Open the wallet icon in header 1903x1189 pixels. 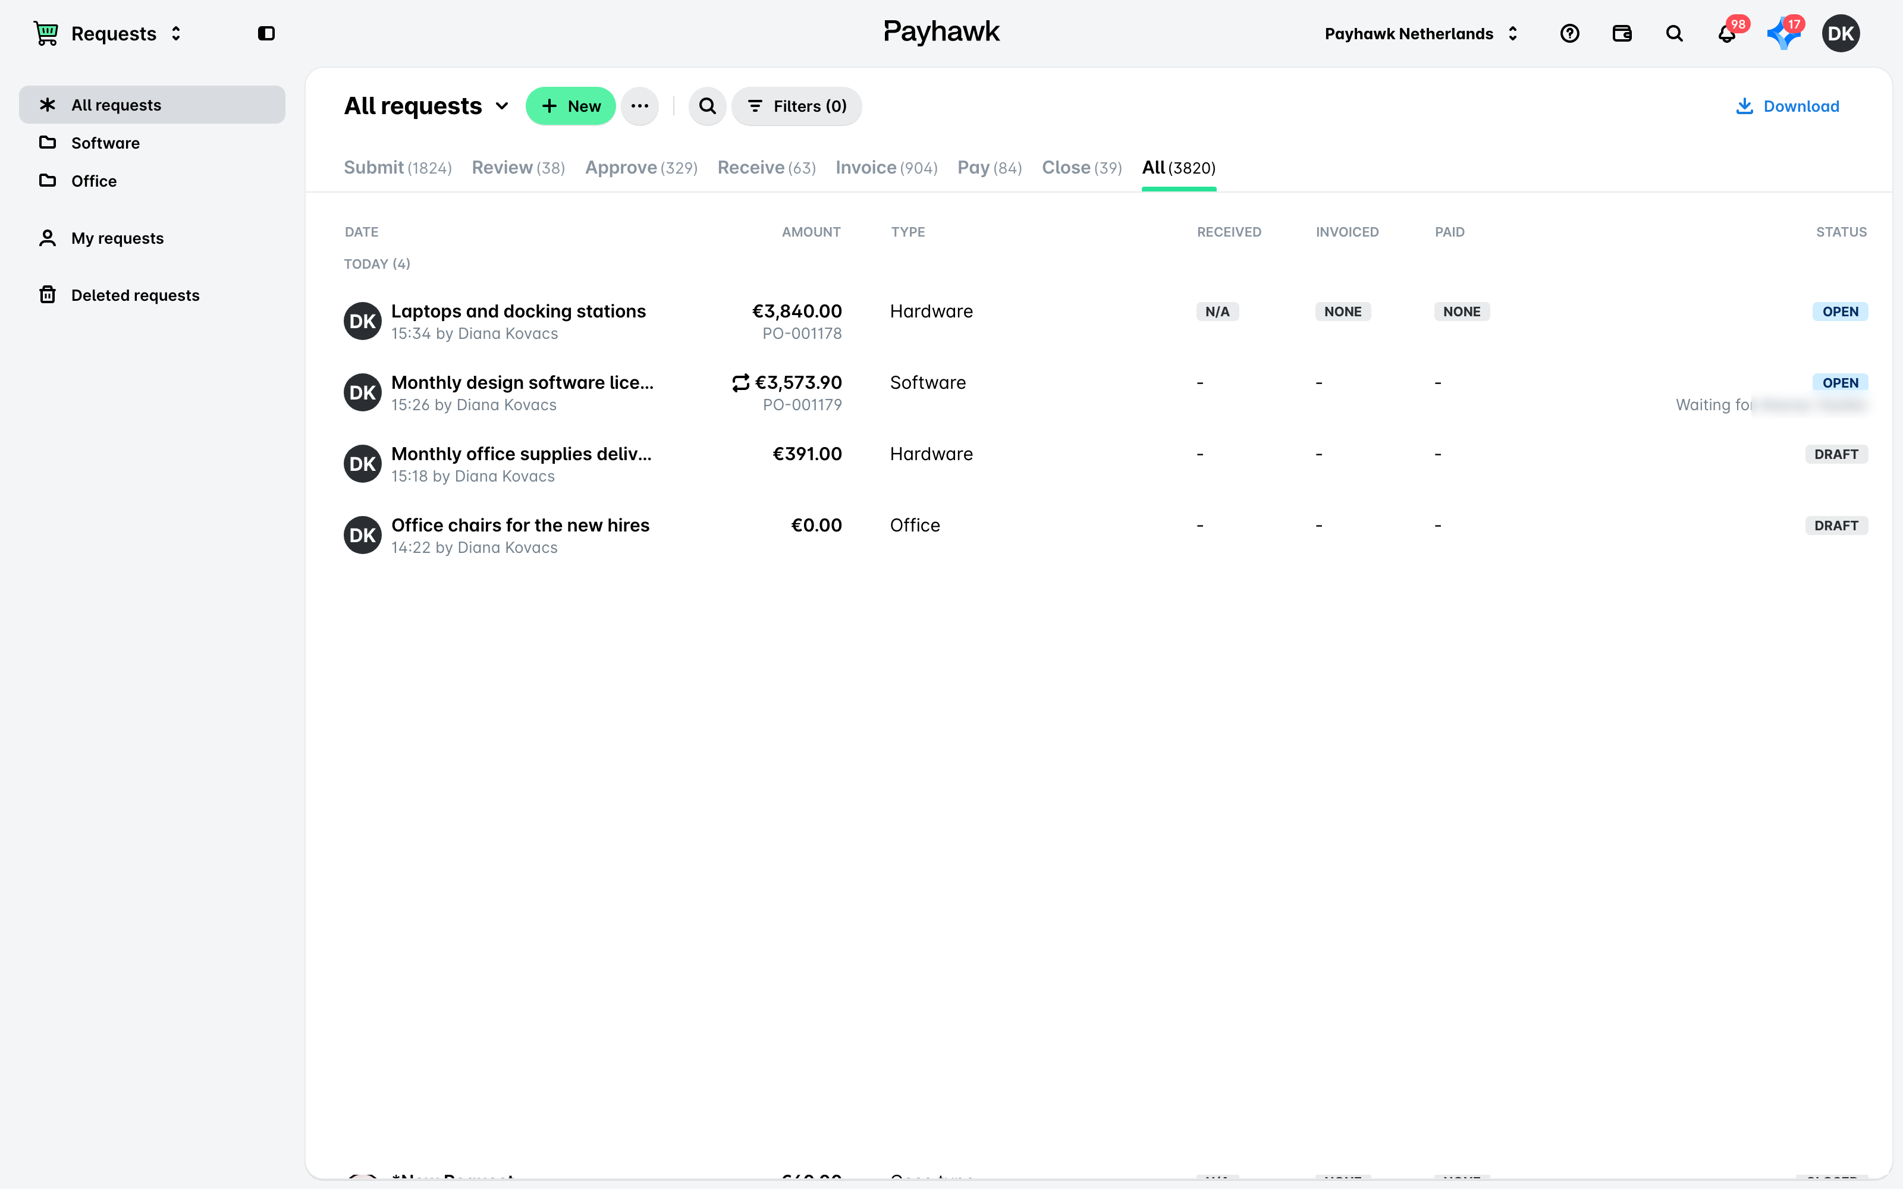tap(1622, 33)
